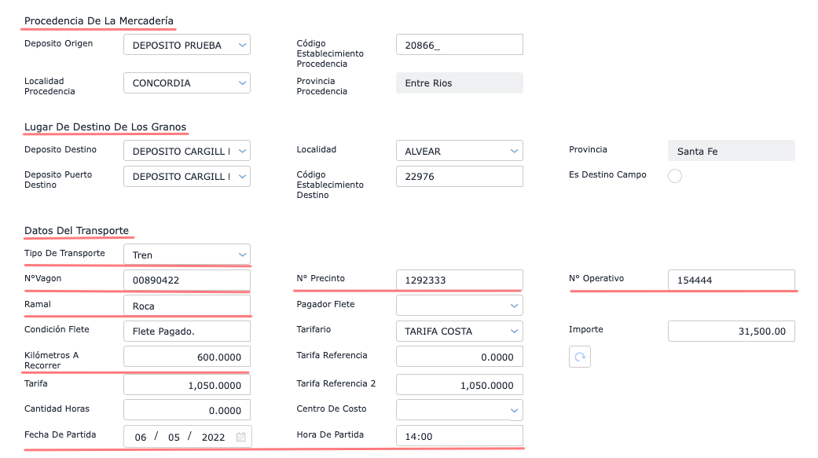Select the Importe amount field
818x458 pixels.
(731, 331)
